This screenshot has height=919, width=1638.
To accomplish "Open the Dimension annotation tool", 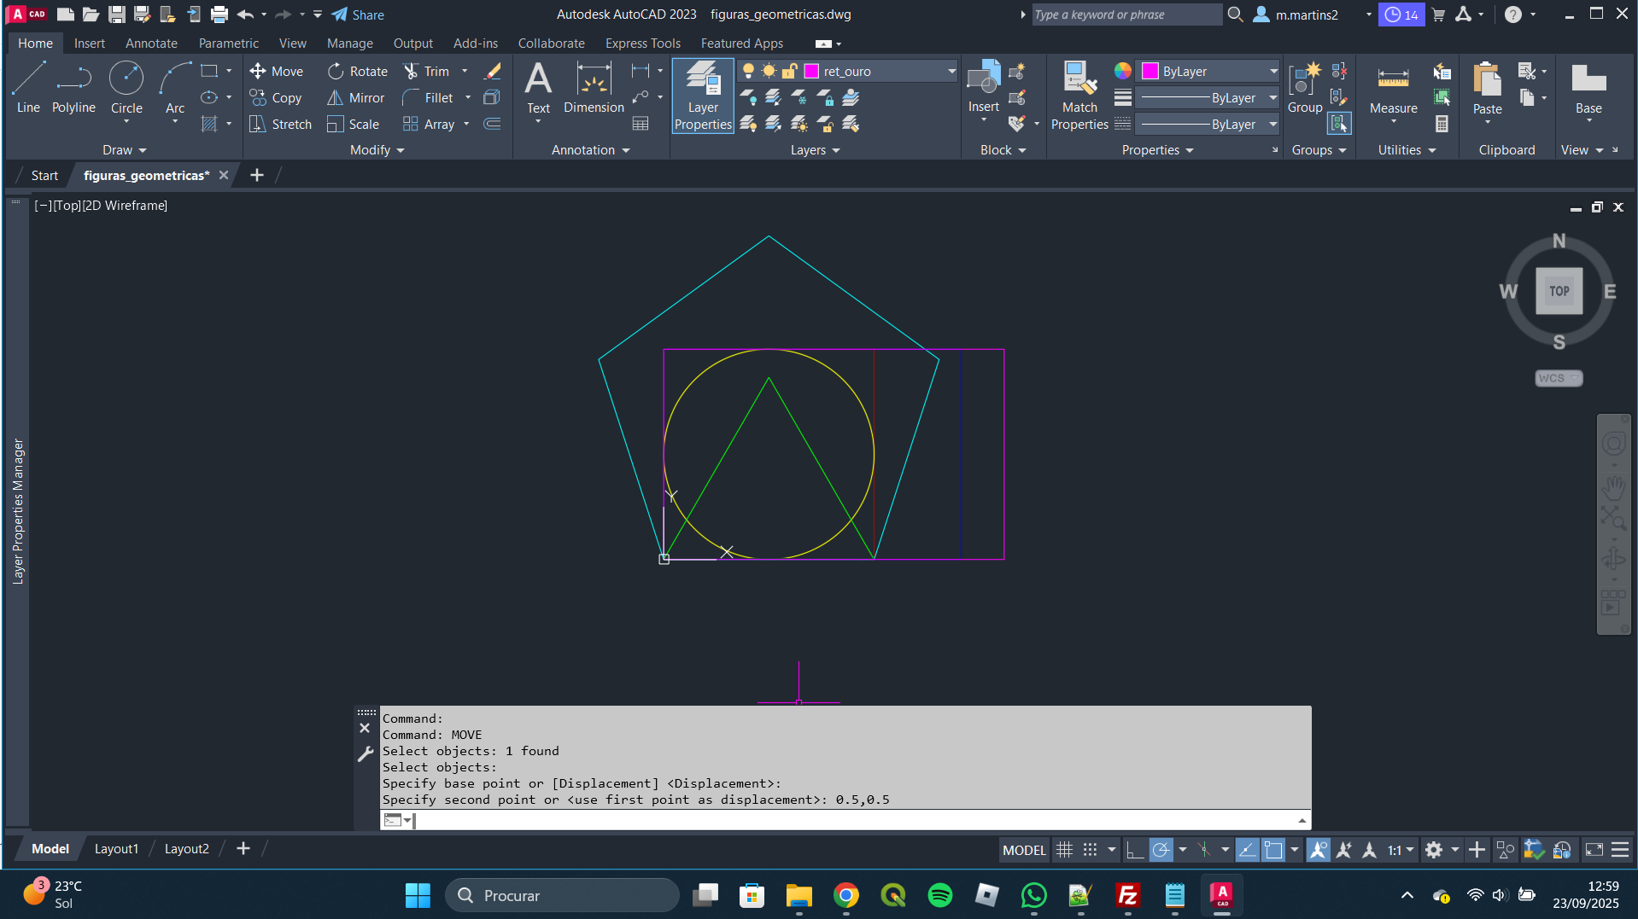I will 594,87.
